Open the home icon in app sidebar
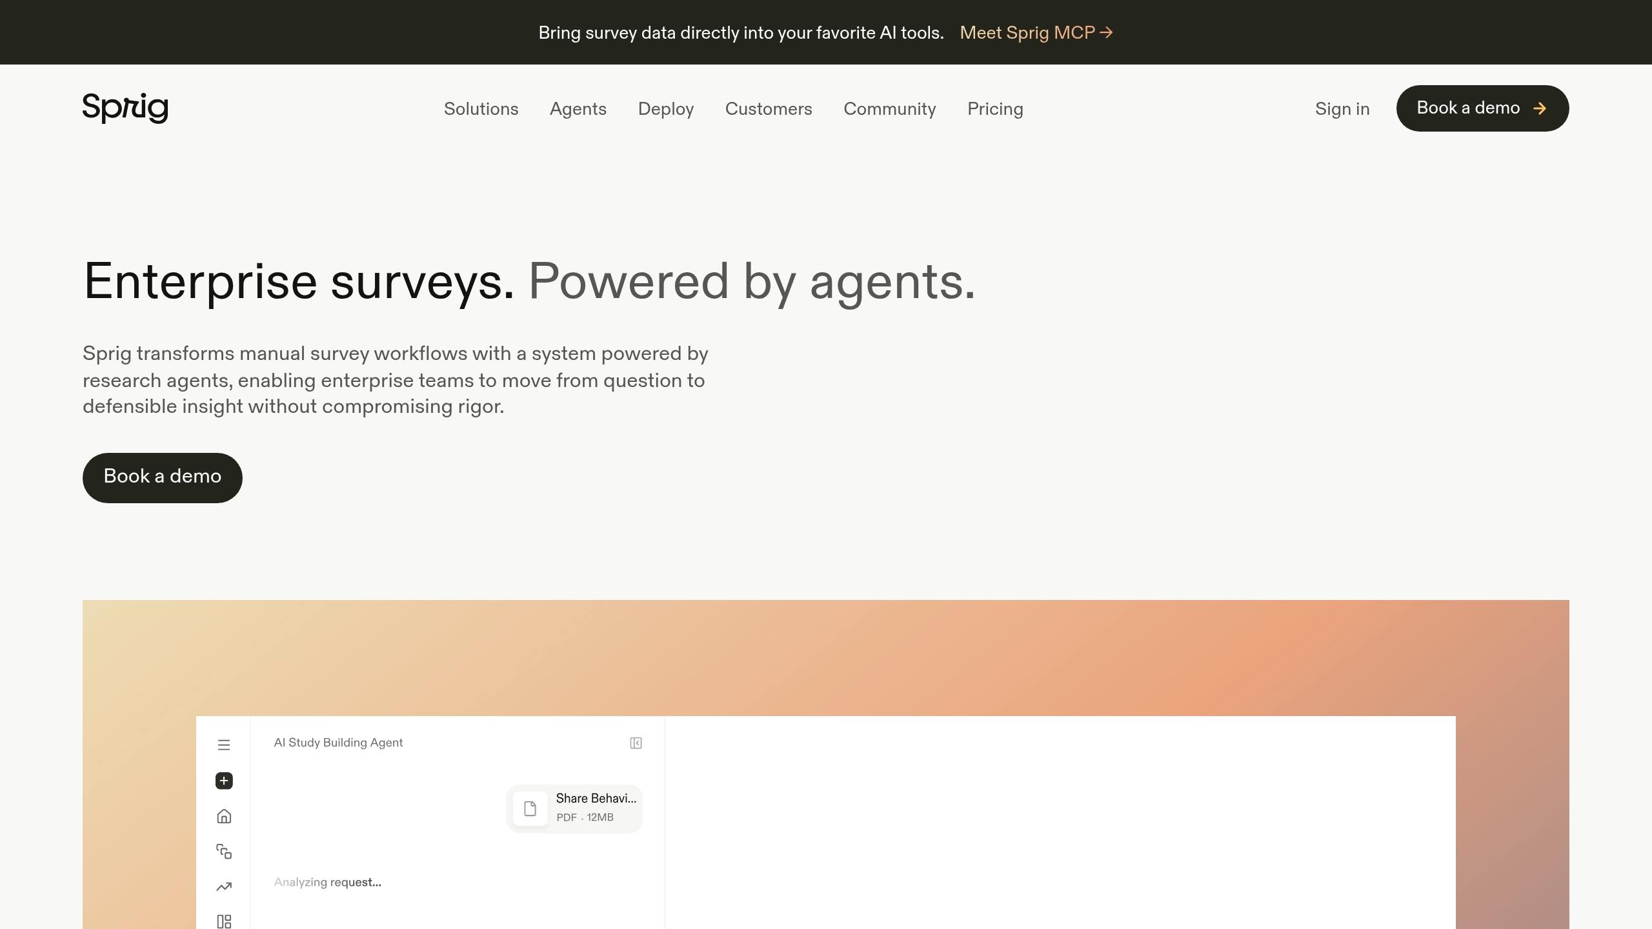The width and height of the screenshot is (1652, 929). point(224,816)
